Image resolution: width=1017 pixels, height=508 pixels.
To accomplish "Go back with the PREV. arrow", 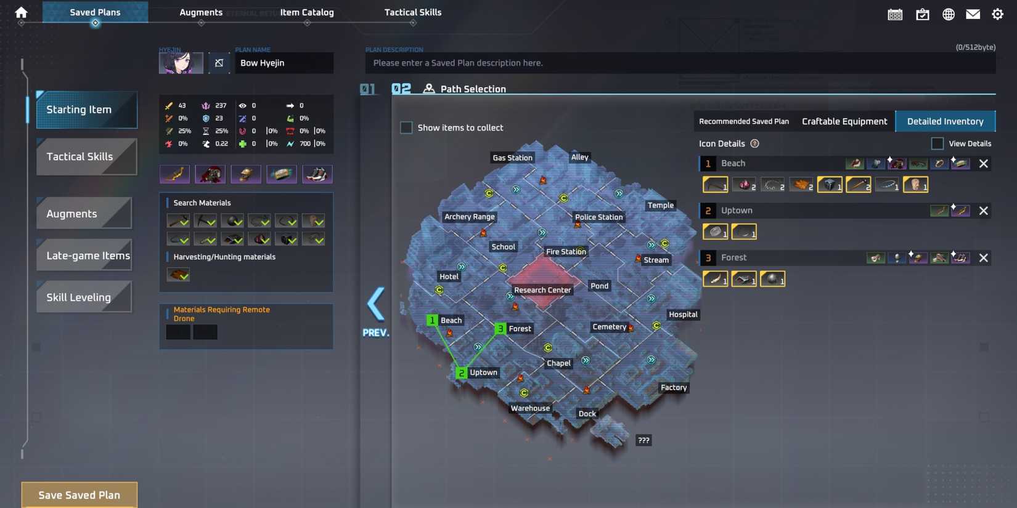I will (x=375, y=305).
